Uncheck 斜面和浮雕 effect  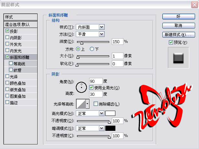click(7, 57)
